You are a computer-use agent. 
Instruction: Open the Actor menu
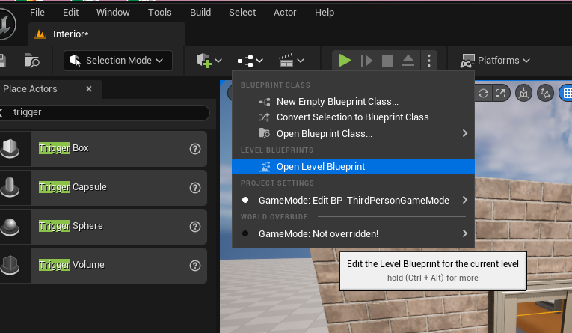point(285,13)
